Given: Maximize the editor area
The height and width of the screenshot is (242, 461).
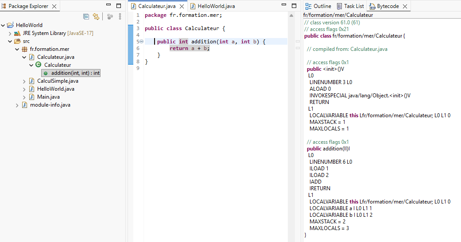Looking at the screenshot, I should (x=294, y=6).
